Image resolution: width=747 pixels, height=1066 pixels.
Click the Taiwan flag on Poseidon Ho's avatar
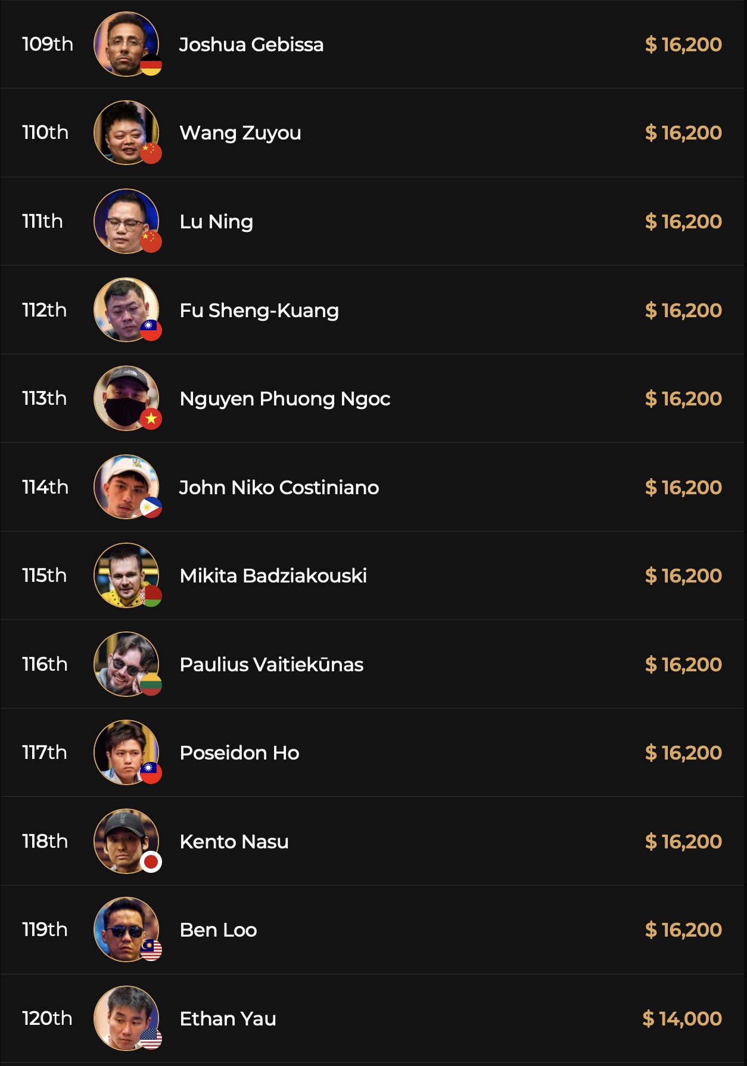coord(151,773)
